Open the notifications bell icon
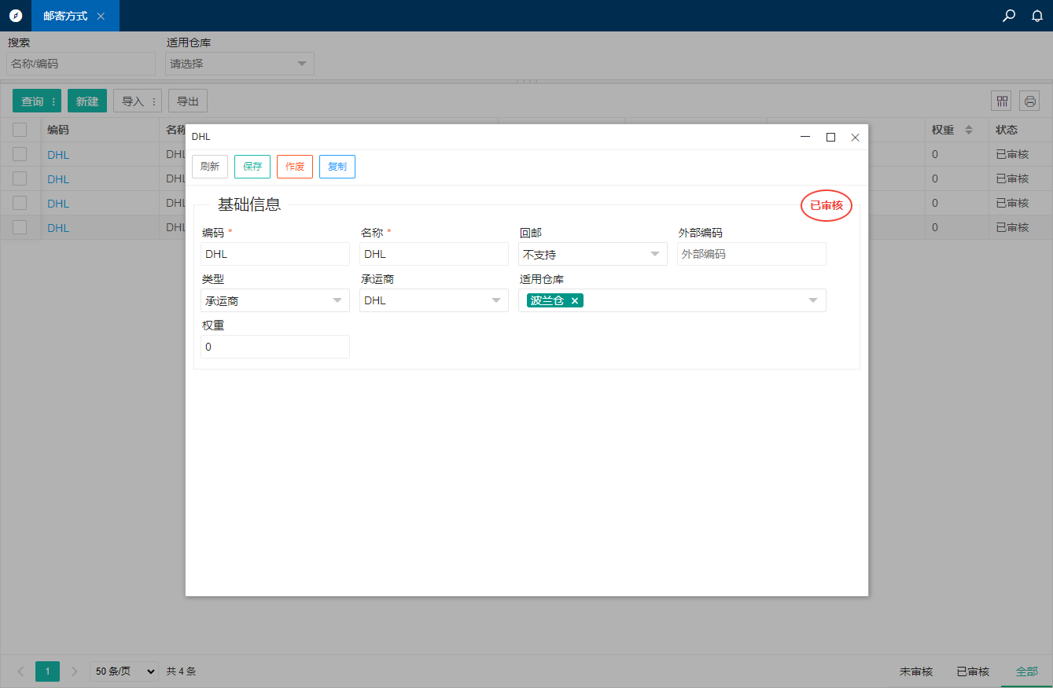 pyautogui.click(x=1037, y=16)
